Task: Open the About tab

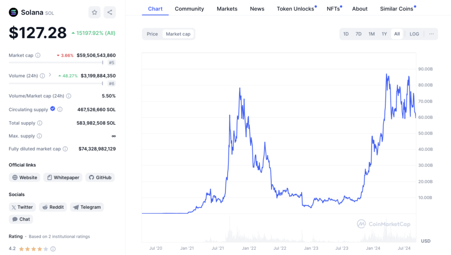Action: [x=360, y=9]
